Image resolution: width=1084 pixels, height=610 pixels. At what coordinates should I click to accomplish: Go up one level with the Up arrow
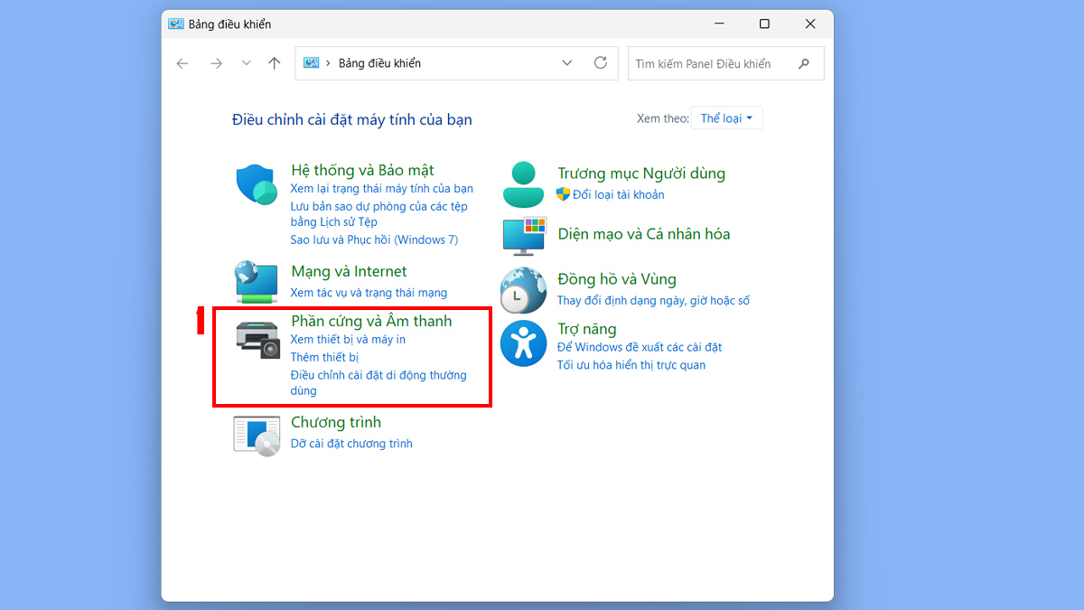[275, 63]
